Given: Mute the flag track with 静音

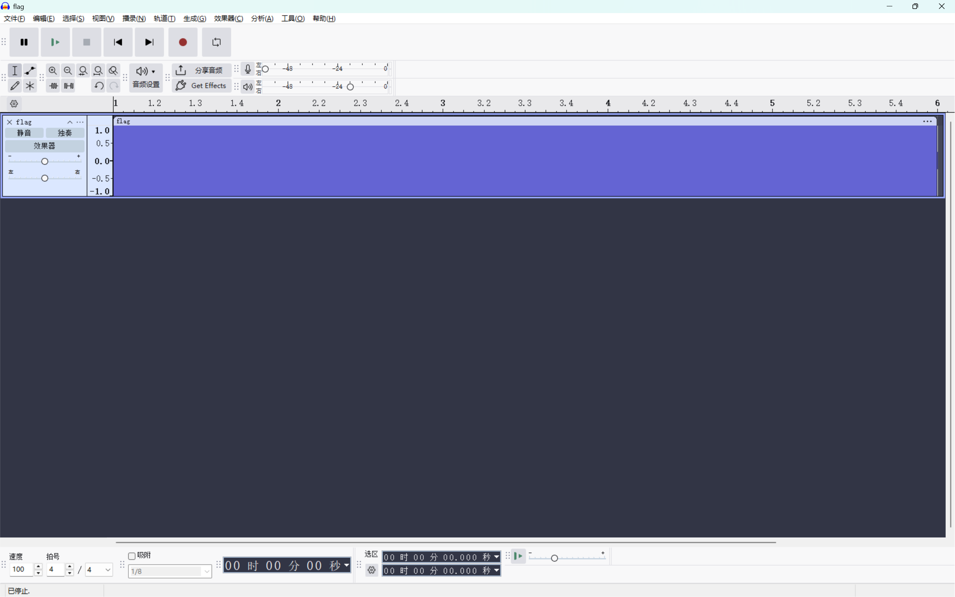Looking at the screenshot, I should pos(24,133).
